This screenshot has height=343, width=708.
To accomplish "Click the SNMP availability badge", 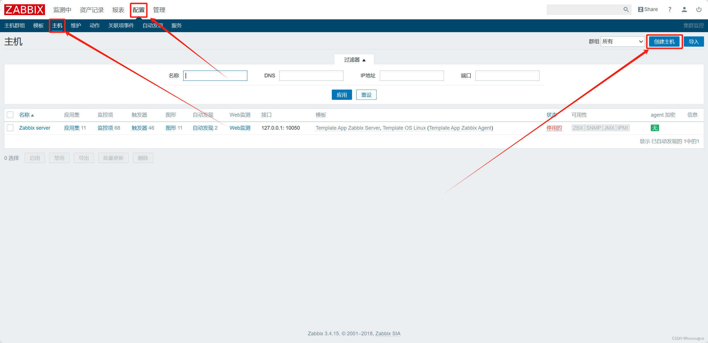I will point(594,128).
